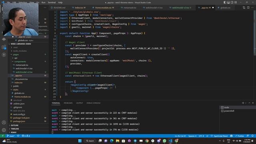Close the terminal panel
Image resolution: width=256 pixels, height=144 pixels.
pyautogui.click(x=253, y=103)
